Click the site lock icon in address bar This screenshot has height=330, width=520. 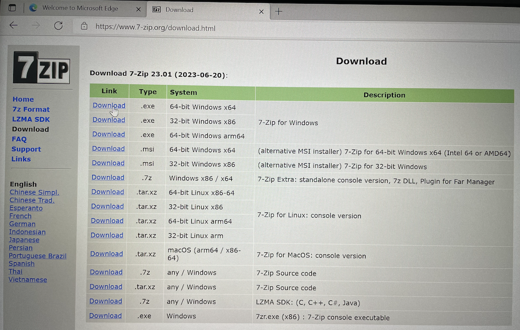(x=84, y=26)
